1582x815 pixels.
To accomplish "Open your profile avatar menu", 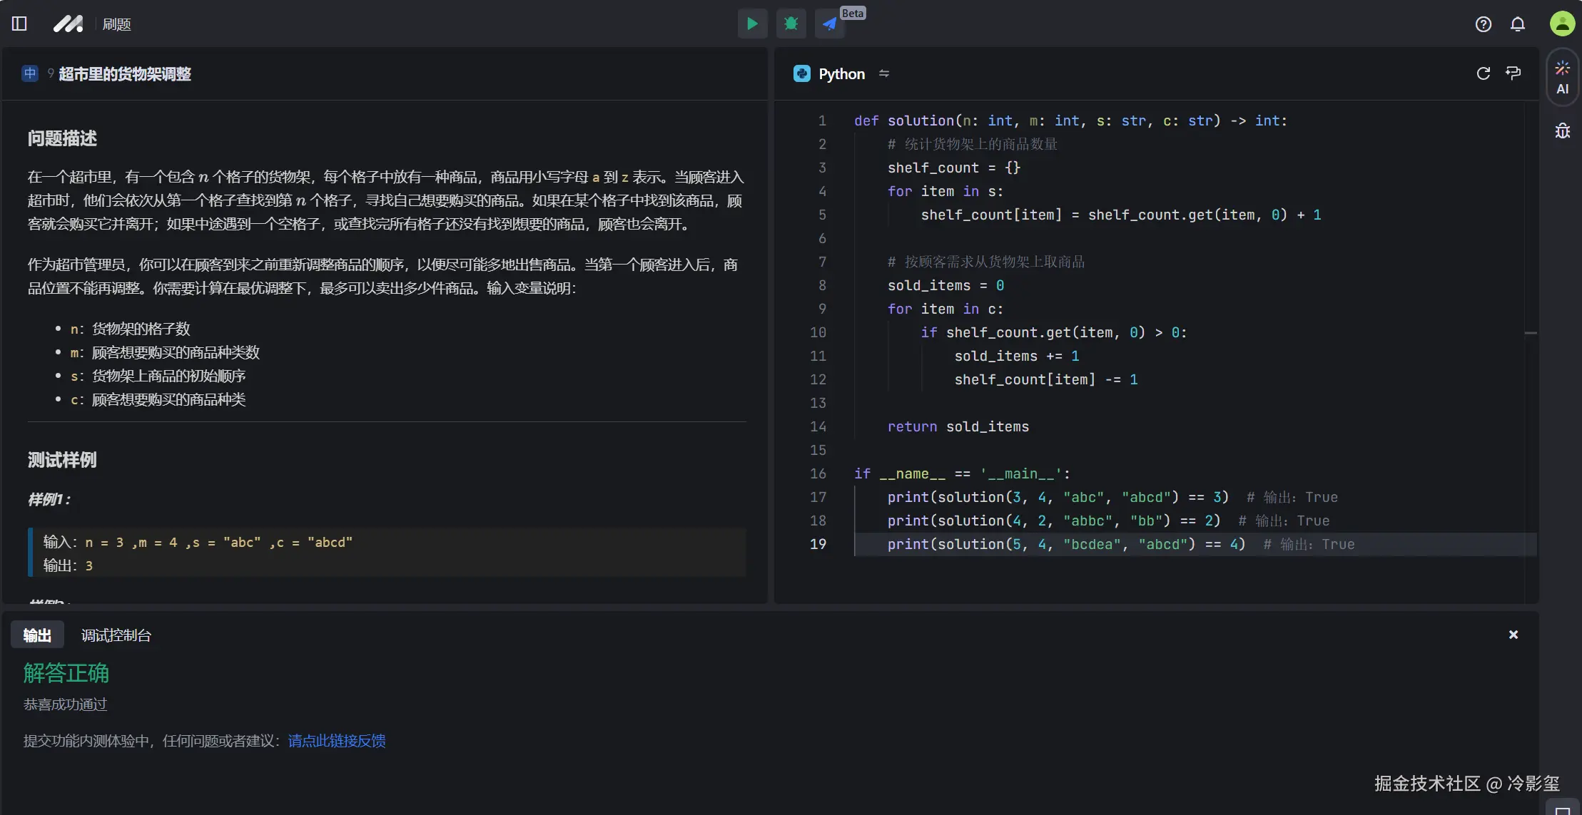I will [1562, 23].
